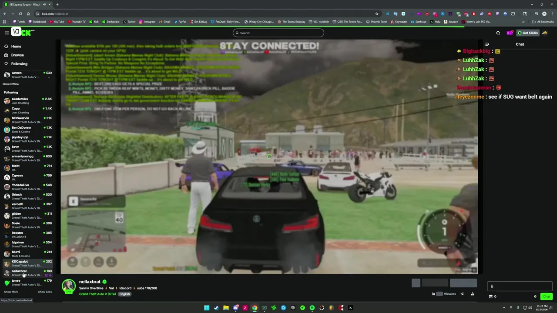Collapse the chat panel arrow icon
The height and width of the screenshot is (313, 557).
tap(487, 44)
